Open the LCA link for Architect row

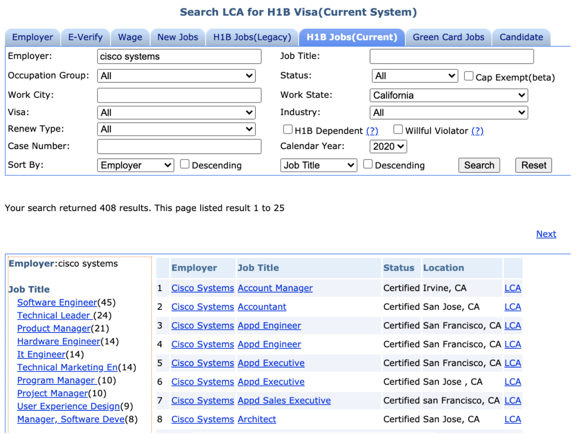(x=513, y=419)
